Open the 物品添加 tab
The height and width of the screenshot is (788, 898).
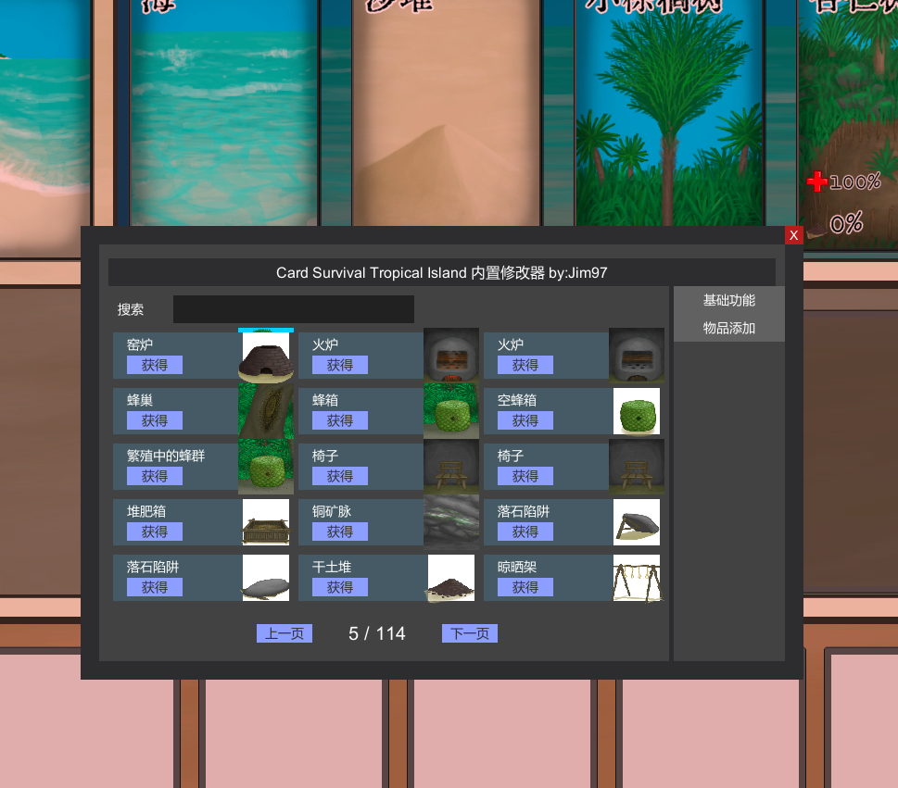pos(729,328)
